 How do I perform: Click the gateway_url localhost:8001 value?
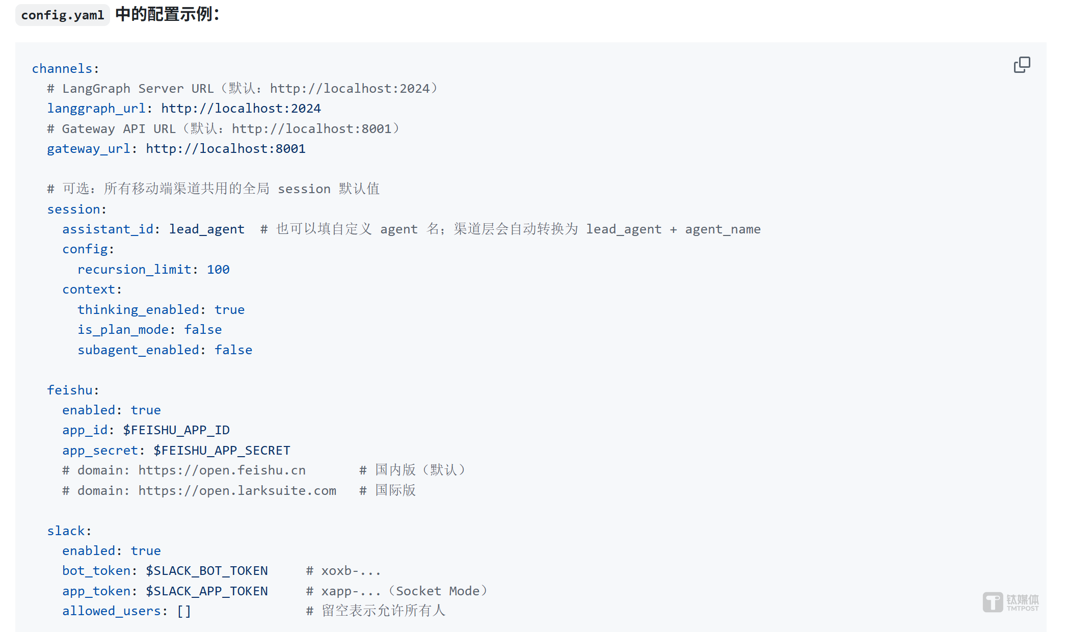click(x=226, y=149)
